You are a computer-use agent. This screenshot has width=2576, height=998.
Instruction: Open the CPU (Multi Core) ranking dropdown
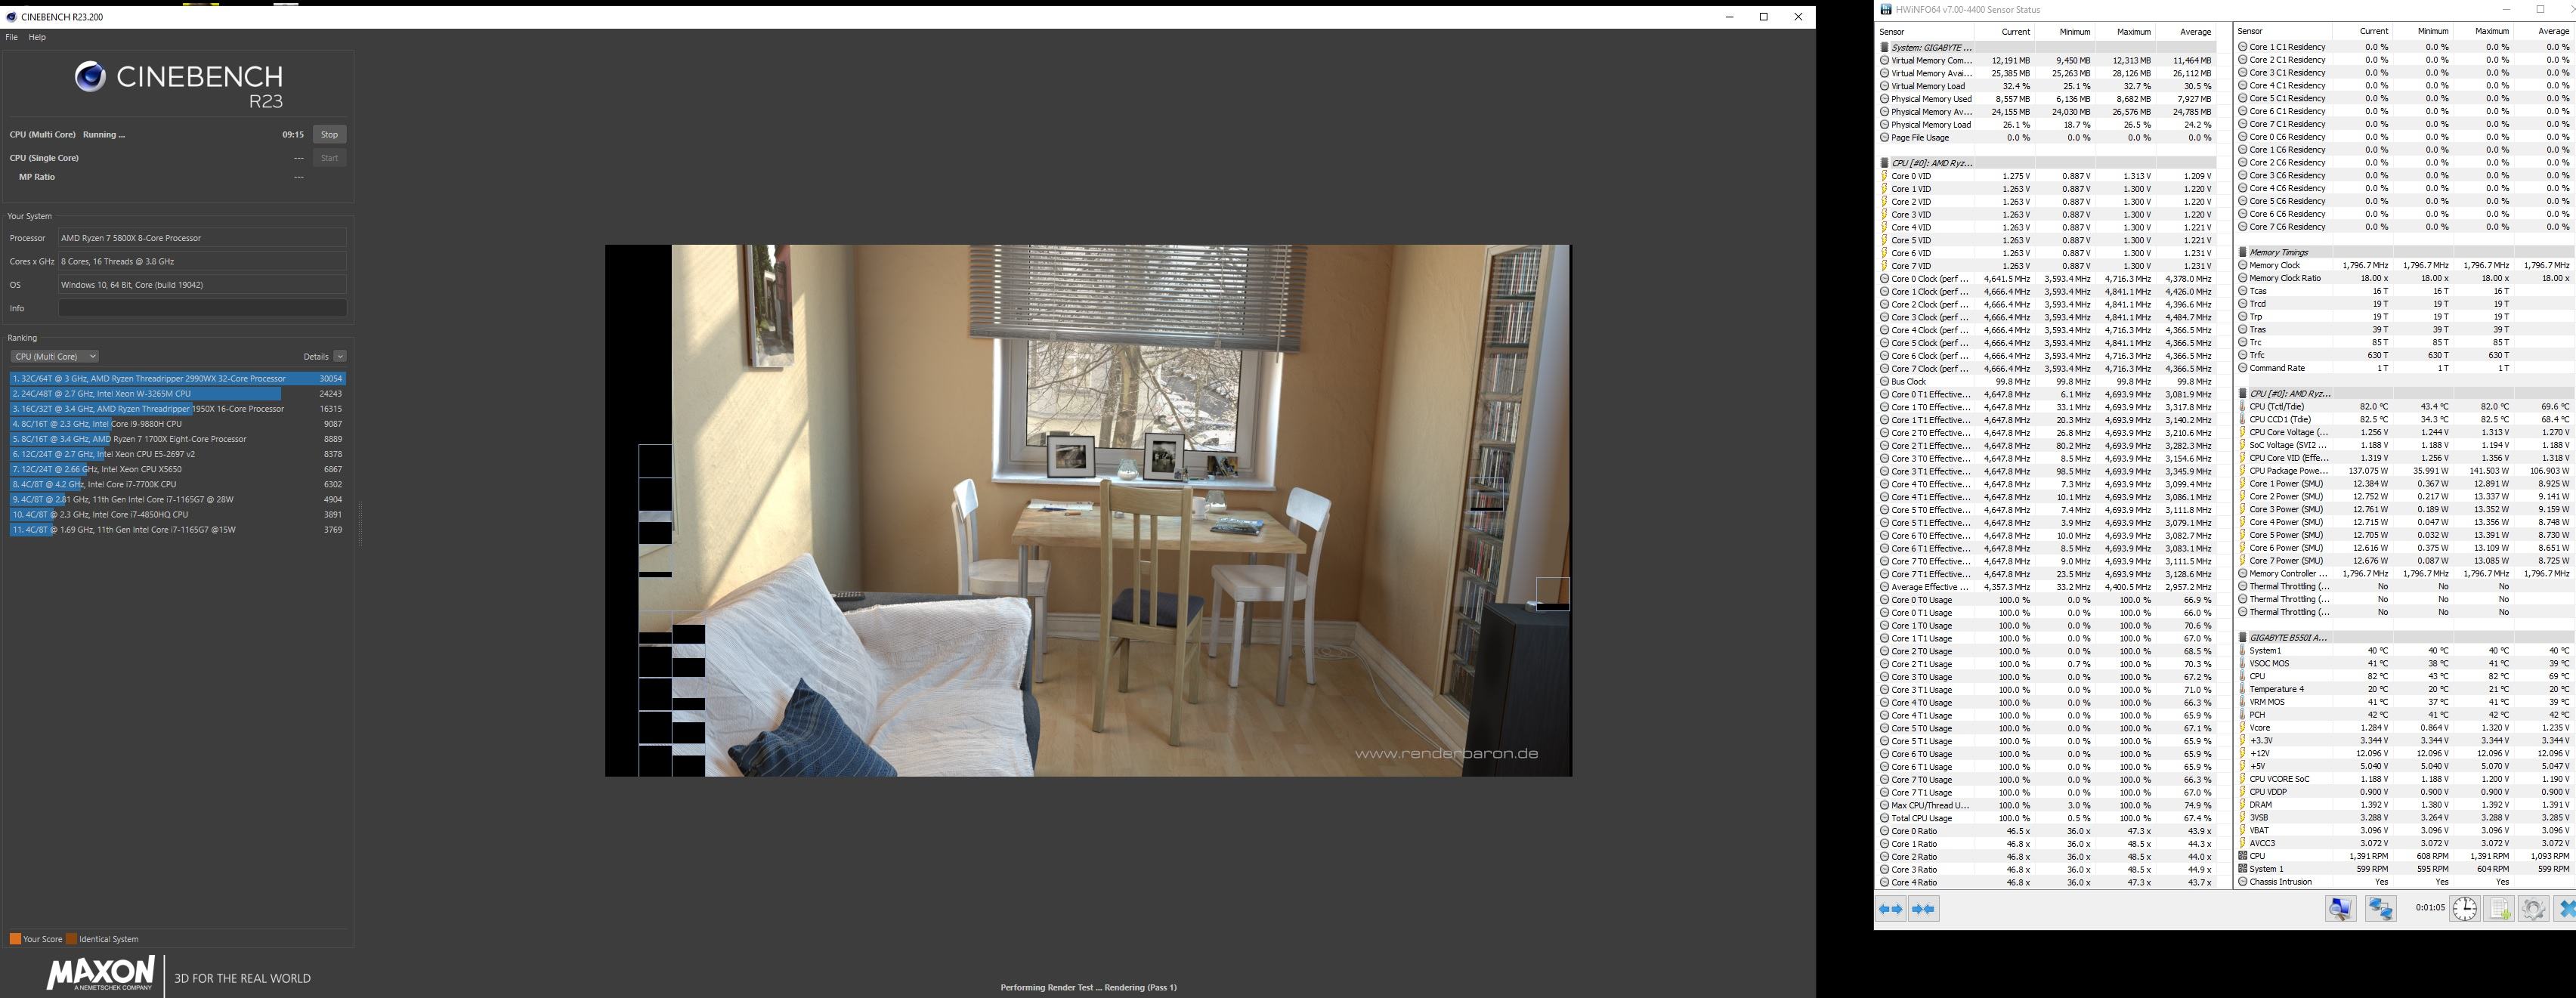(x=54, y=356)
